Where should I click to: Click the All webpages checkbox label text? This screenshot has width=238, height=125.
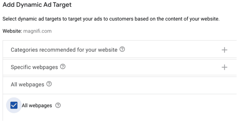click(37, 105)
